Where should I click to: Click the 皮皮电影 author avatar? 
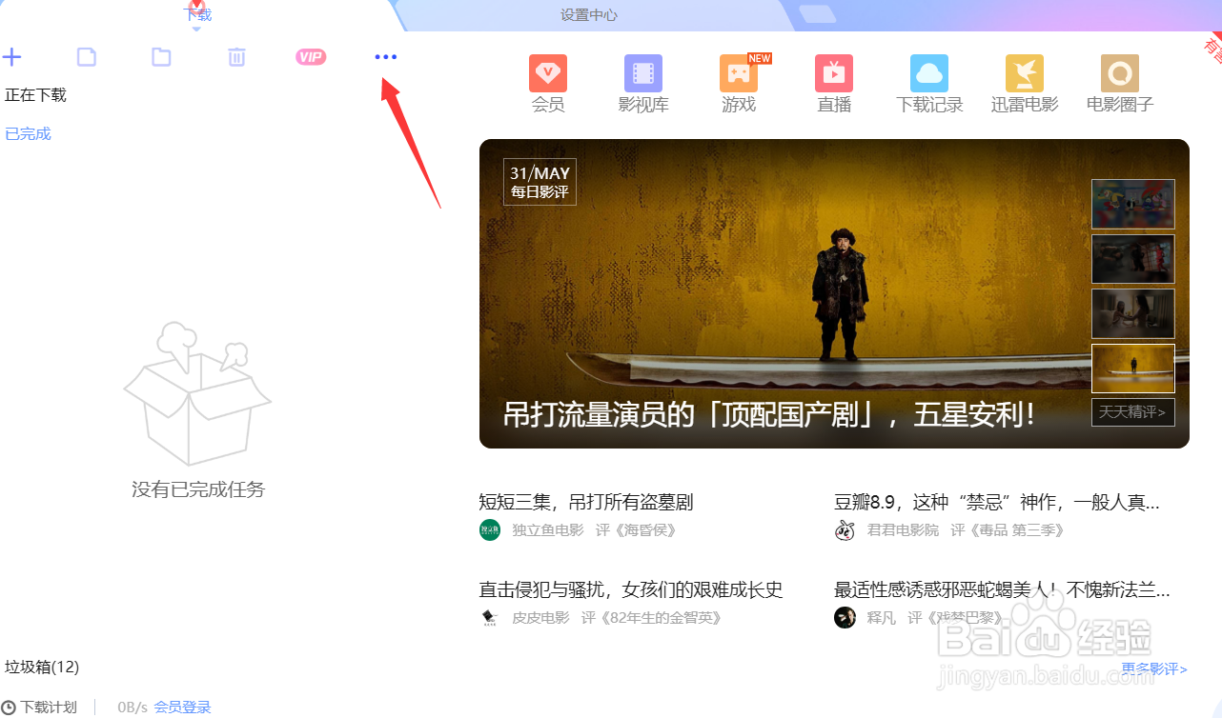pos(490,617)
